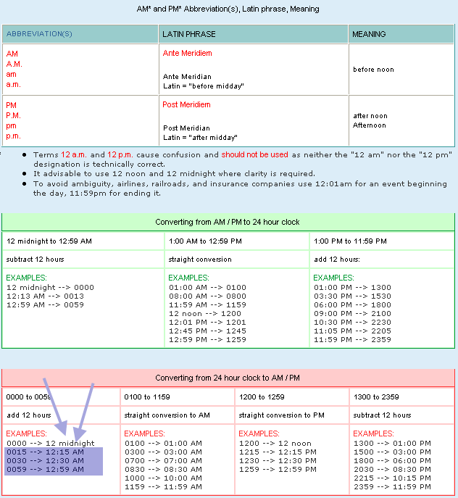This screenshot has width=458, height=498.
Task: Click the '1300 to 2359' range cell
Action: coord(401,397)
